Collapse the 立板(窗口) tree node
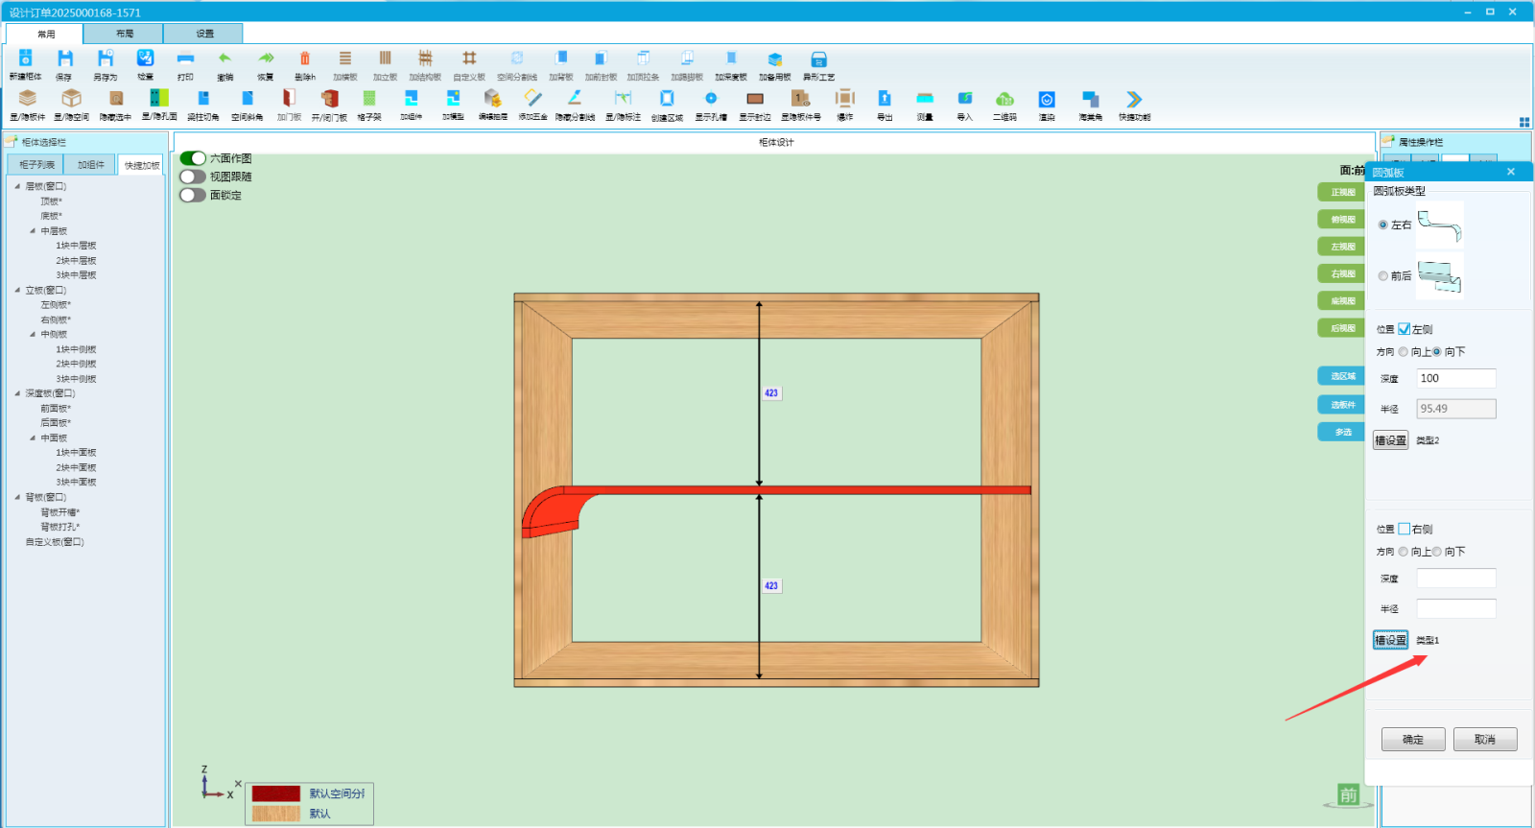1535x828 pixels. [x=17, y=290]
